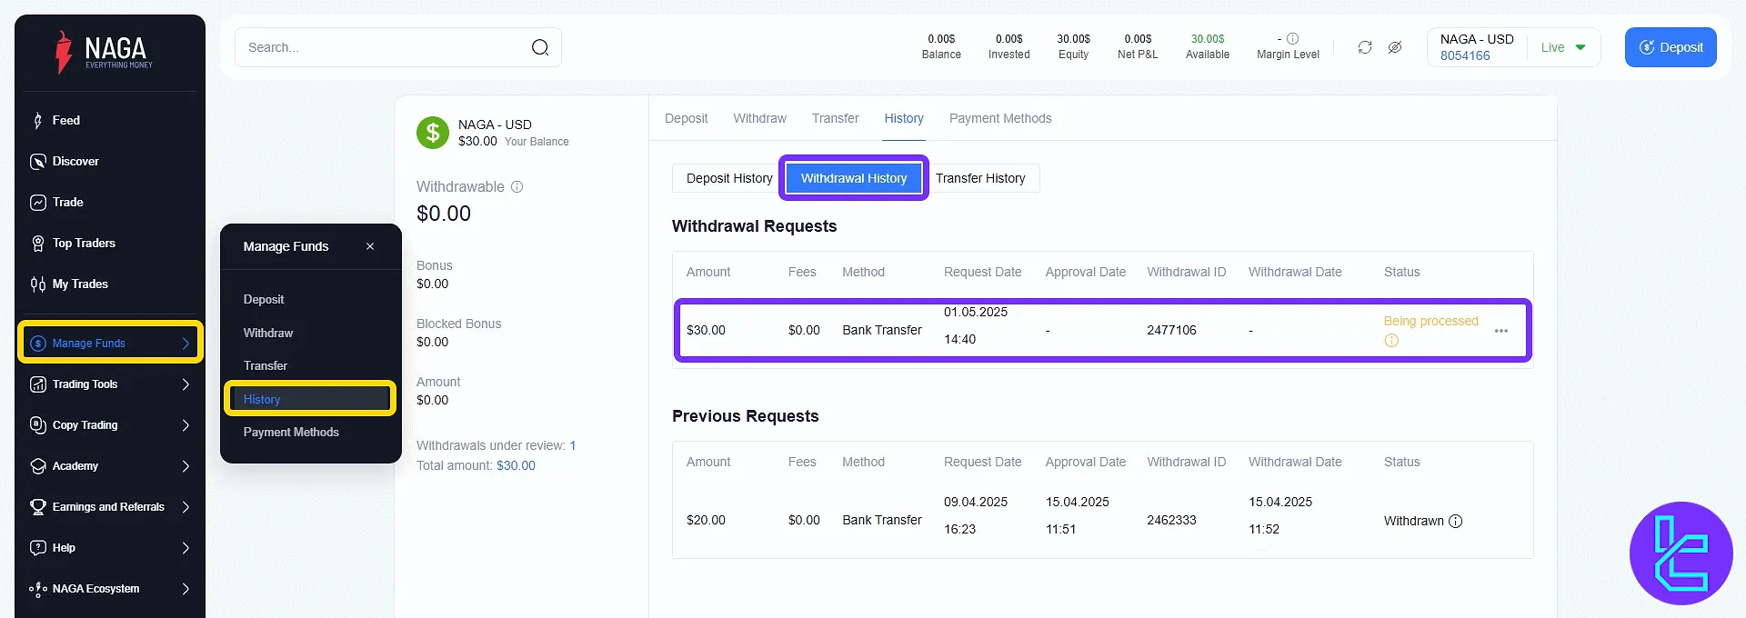The height and width of the screenshot is (618, 1746).
Task: Open the My Trades candlestick icon
Action: click(37, 284)
